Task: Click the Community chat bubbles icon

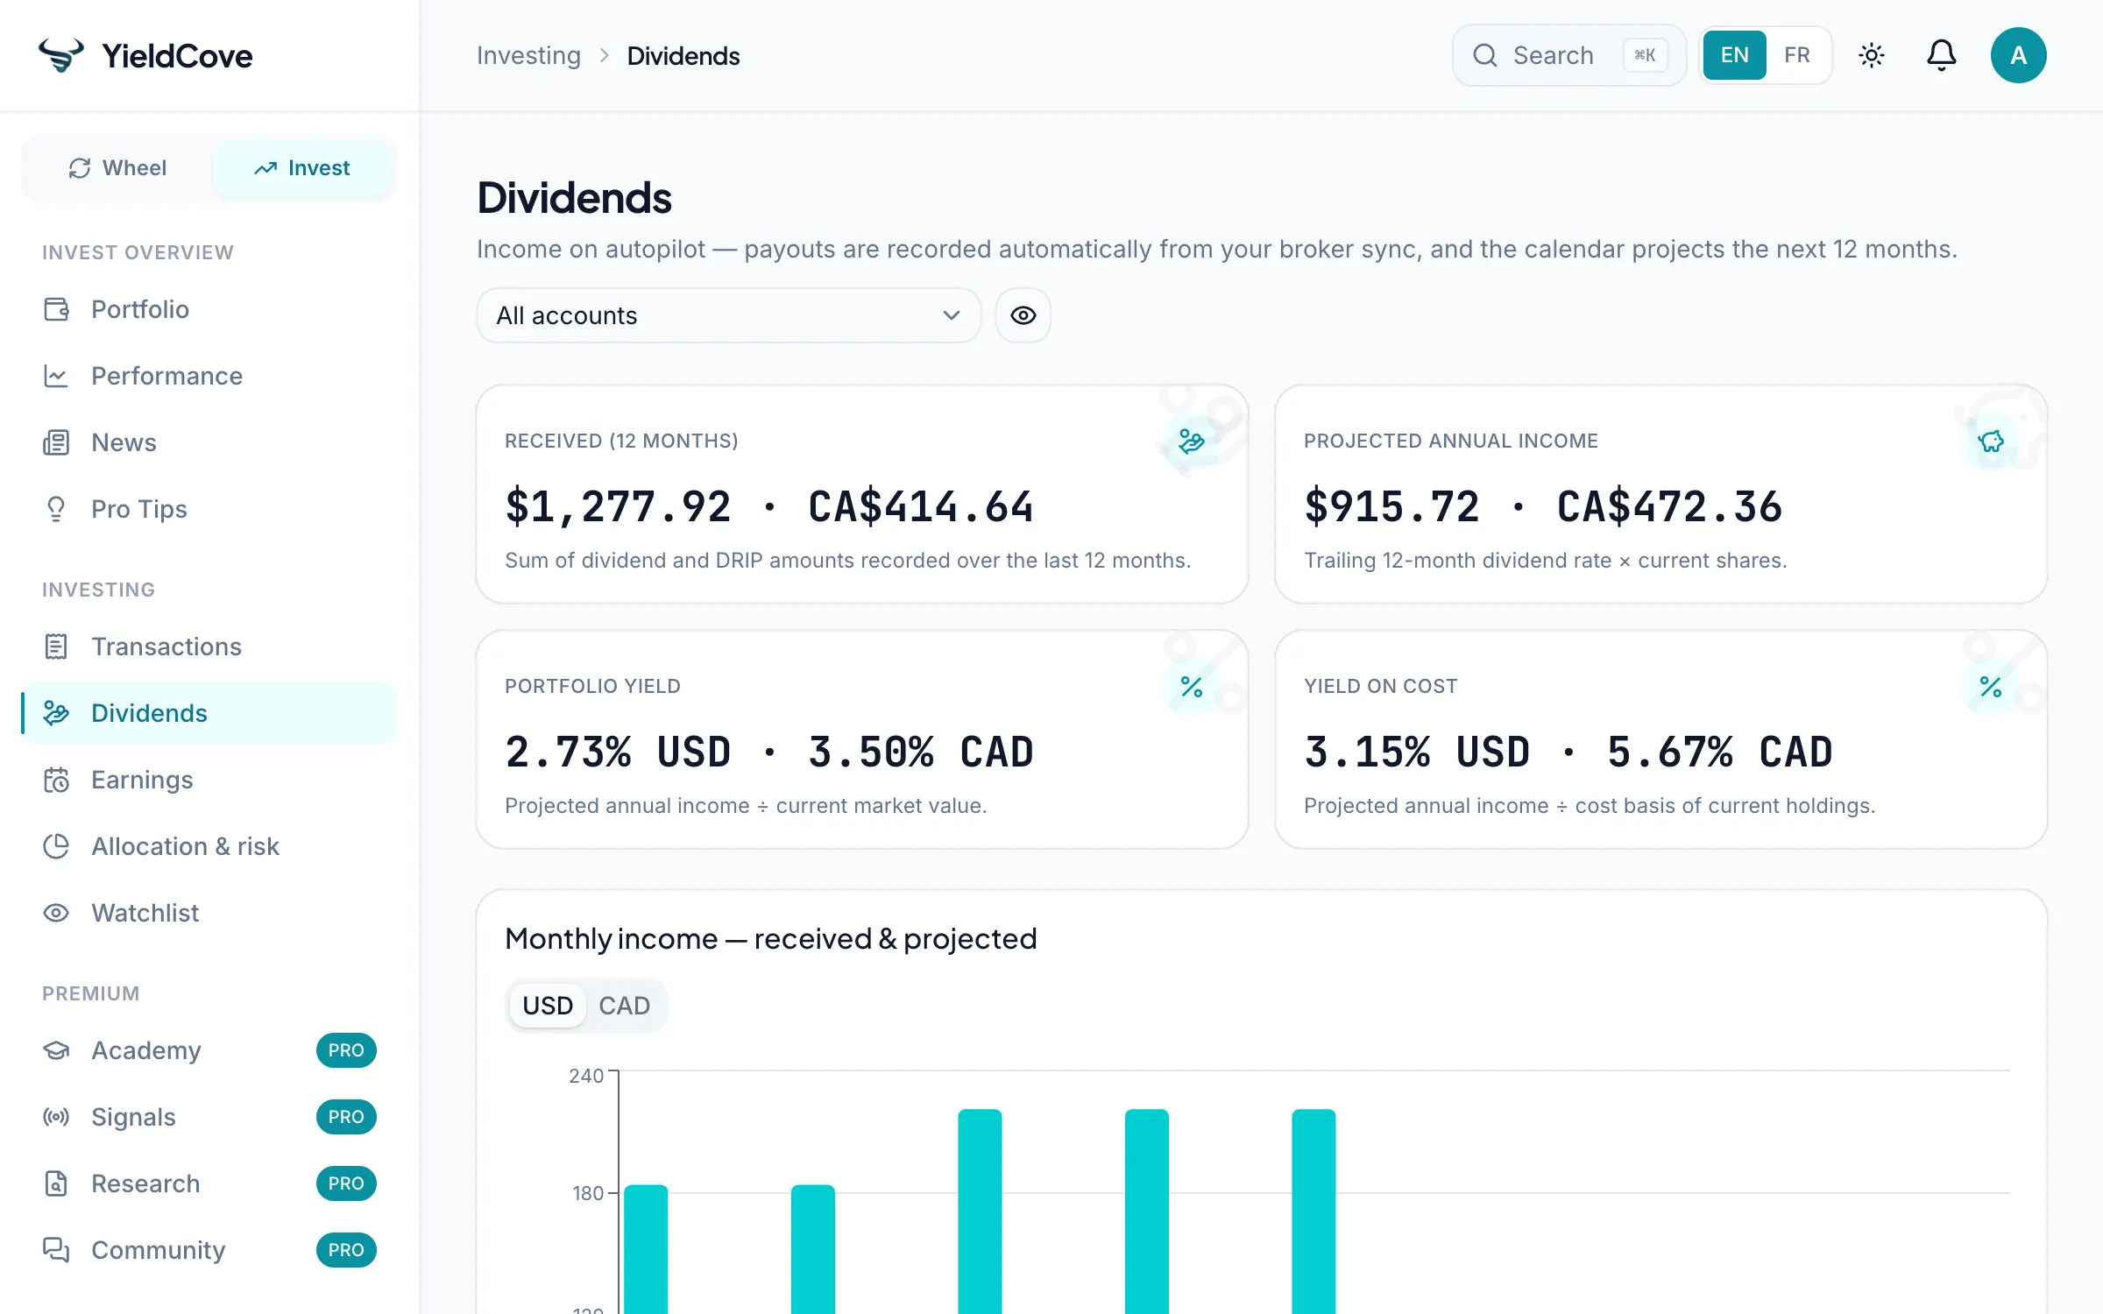Action: click(56, 1250)
